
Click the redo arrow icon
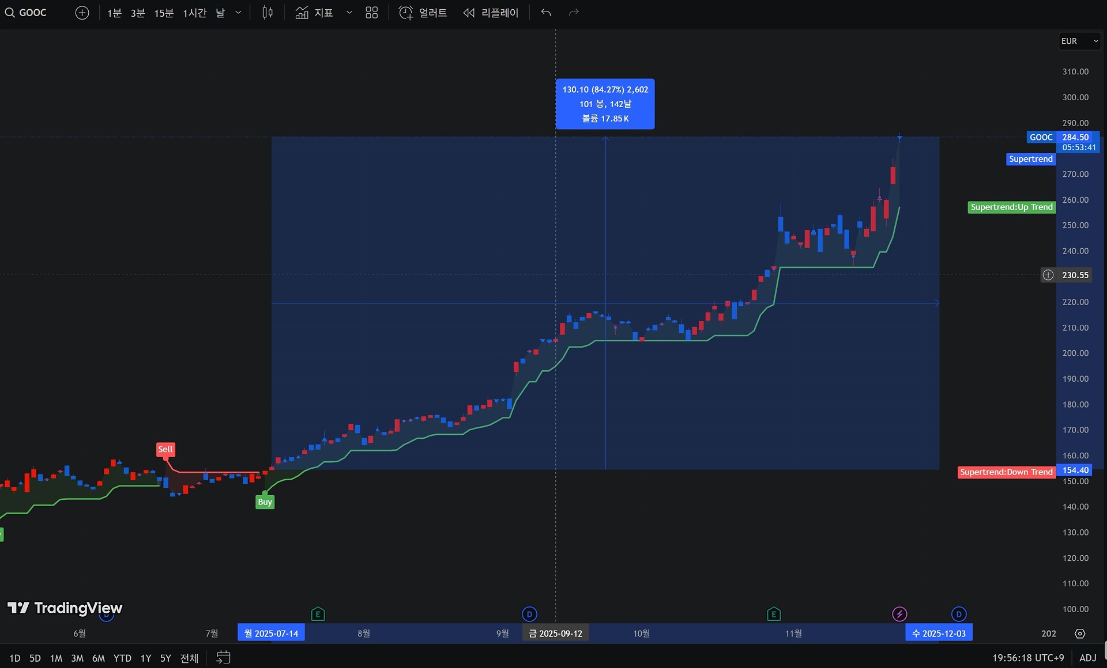[x=574, y=13]
